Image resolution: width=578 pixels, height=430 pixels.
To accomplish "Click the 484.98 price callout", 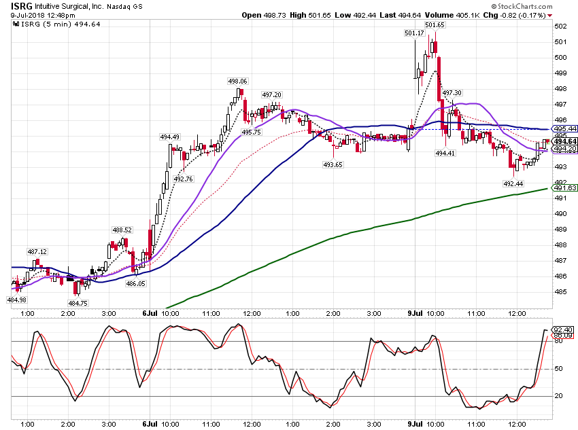I will [17, 300].
